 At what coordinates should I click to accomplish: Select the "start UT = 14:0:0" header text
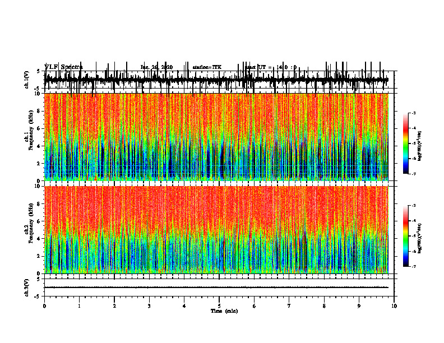(271, 67)
